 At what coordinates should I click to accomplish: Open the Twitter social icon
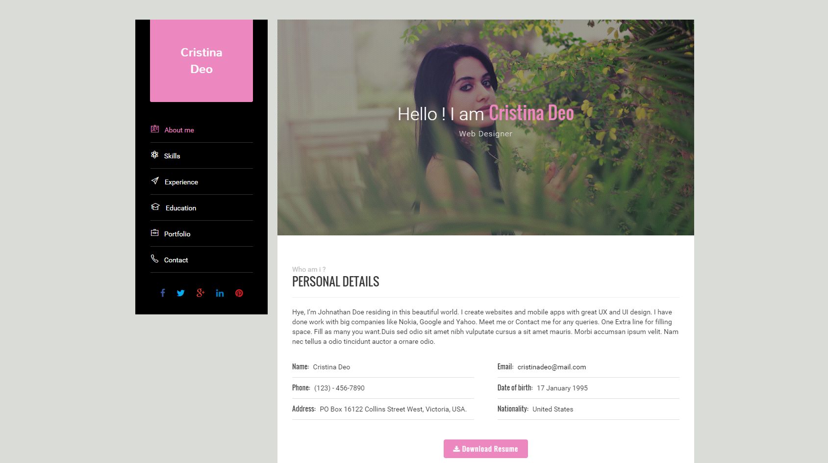(x=181, y=293)
